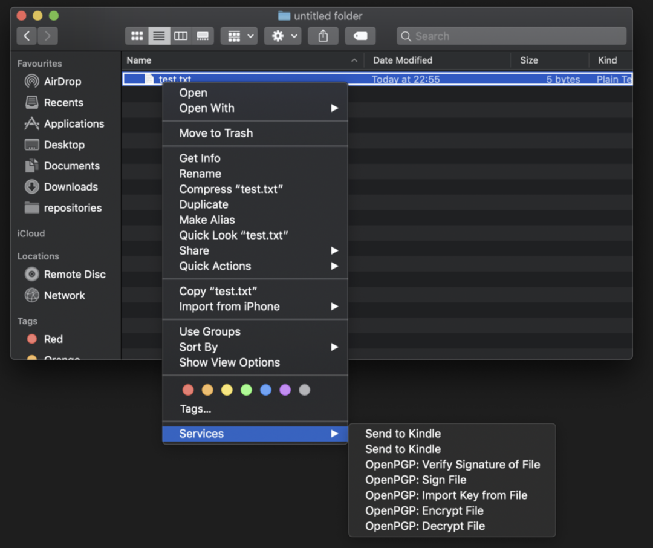This screenshot has height=548, width=653.
Task: Click the Share toolbar button
Action: click(x=323, y=36)
